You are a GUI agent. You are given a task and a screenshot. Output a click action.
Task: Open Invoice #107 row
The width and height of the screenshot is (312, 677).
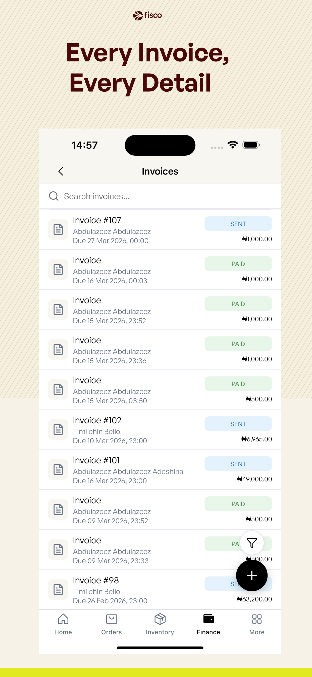coord(160,230)
